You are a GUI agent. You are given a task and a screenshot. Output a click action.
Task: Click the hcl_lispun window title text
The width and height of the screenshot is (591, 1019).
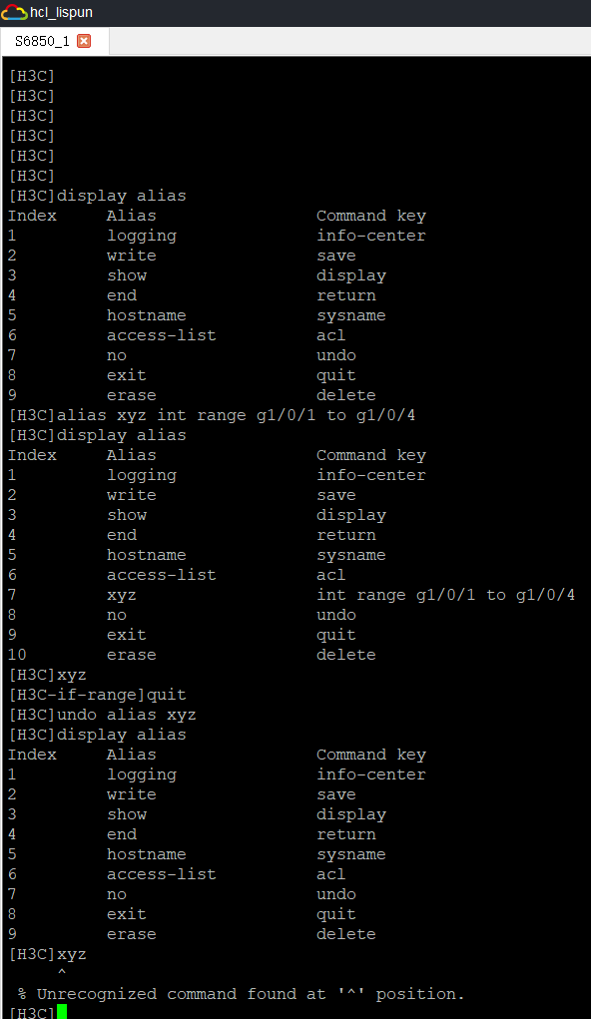click(61, 12)
